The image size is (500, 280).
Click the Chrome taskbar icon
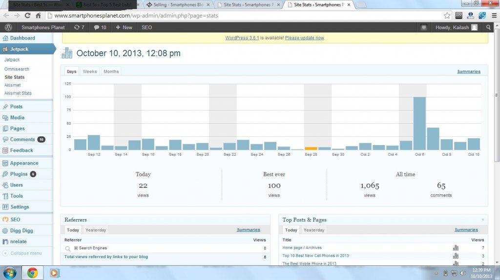pyautogui.click(x=32, y=273)
